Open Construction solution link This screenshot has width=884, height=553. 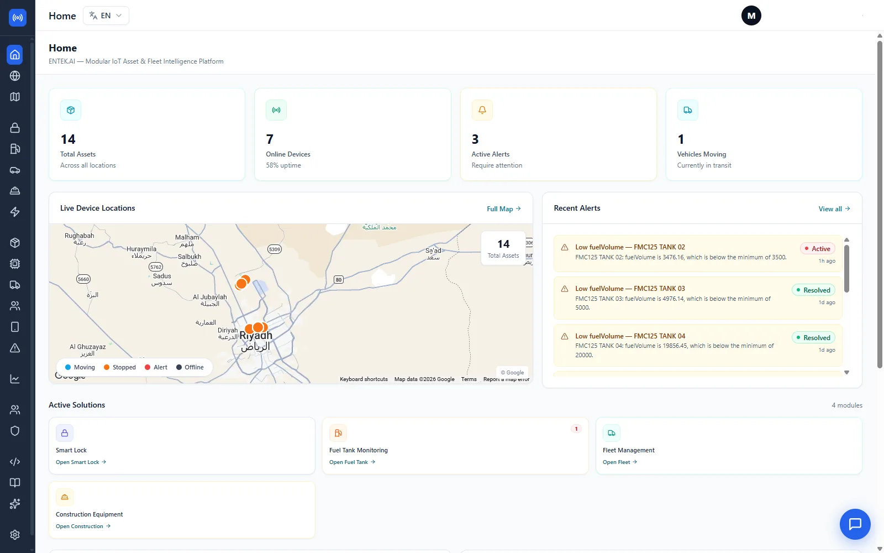click(x=83, y=526)
